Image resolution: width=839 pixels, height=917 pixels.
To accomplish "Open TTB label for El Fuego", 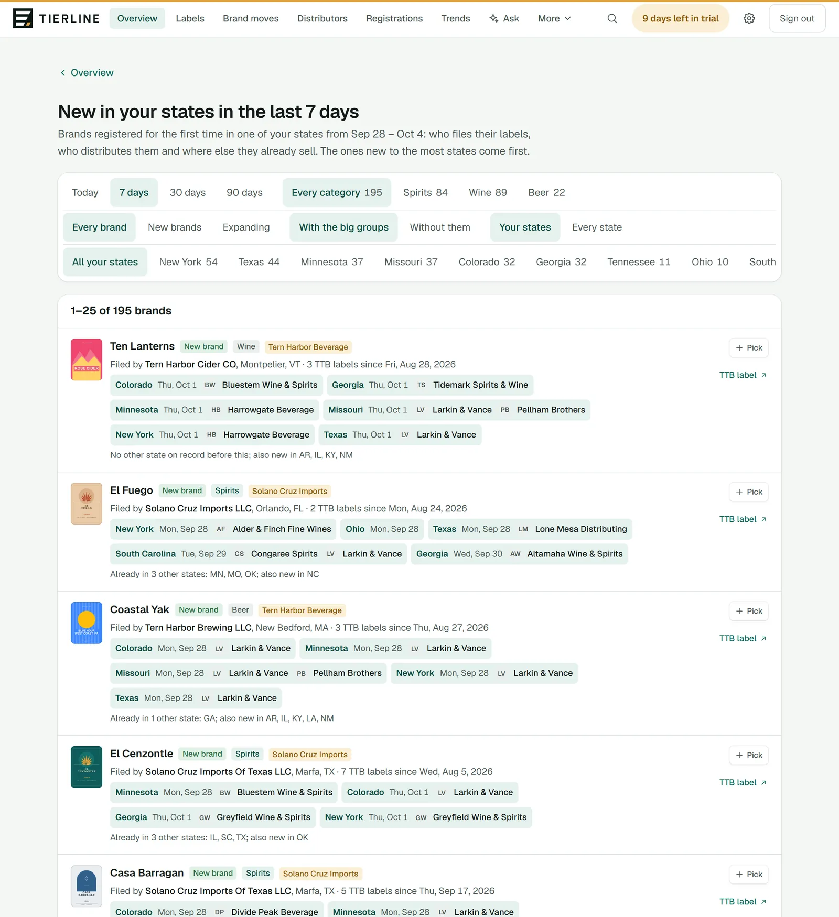I will point(743,519).
